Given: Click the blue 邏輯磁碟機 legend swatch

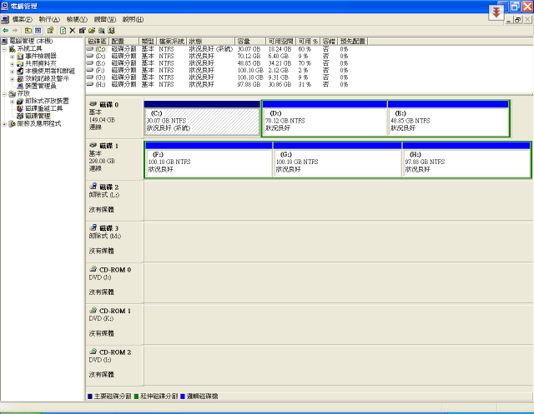Looking at the screenshot, I should click(183, 397).
